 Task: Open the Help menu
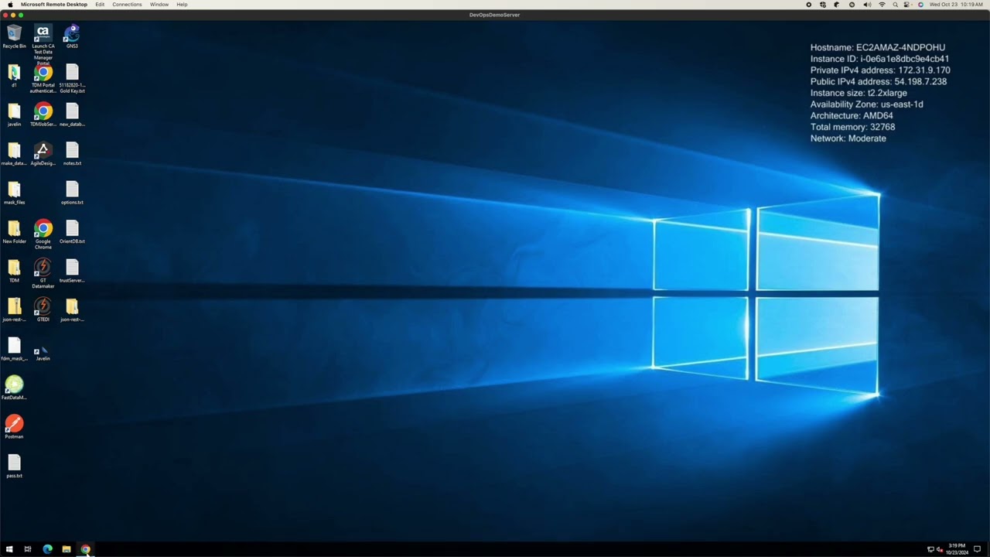(182, 5)
